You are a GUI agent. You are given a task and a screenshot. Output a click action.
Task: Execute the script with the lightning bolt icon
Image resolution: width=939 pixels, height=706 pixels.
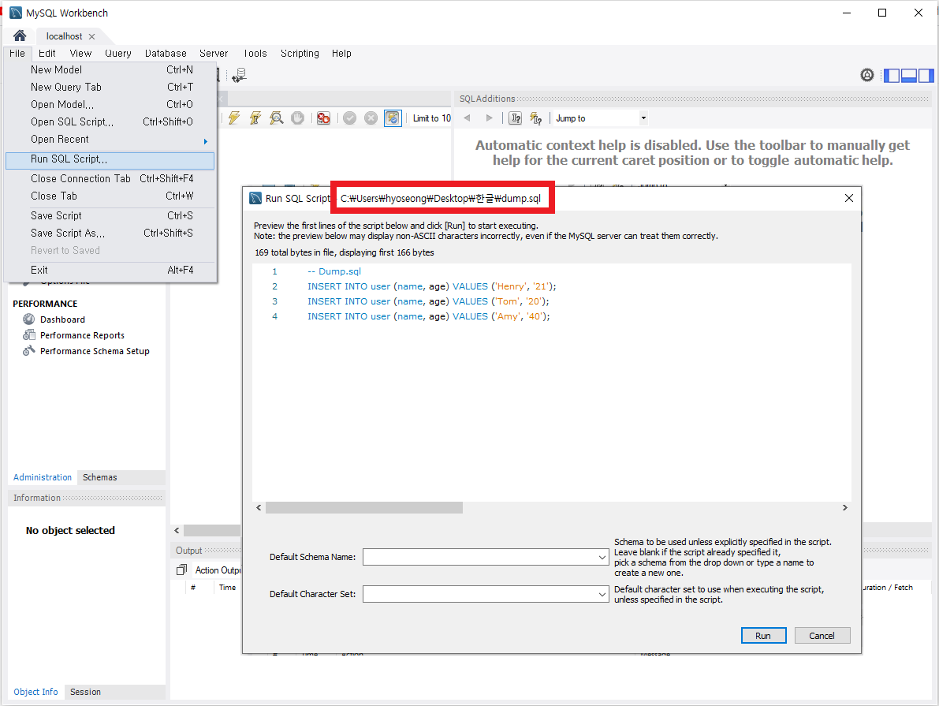coord(234,118)
